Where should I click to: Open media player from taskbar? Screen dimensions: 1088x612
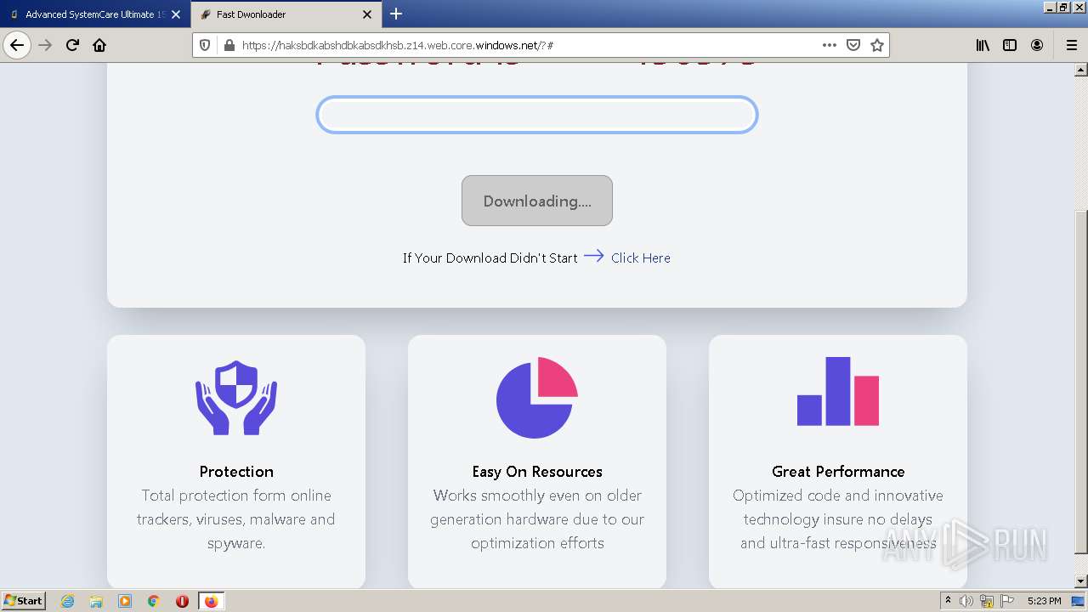(125, 601)
